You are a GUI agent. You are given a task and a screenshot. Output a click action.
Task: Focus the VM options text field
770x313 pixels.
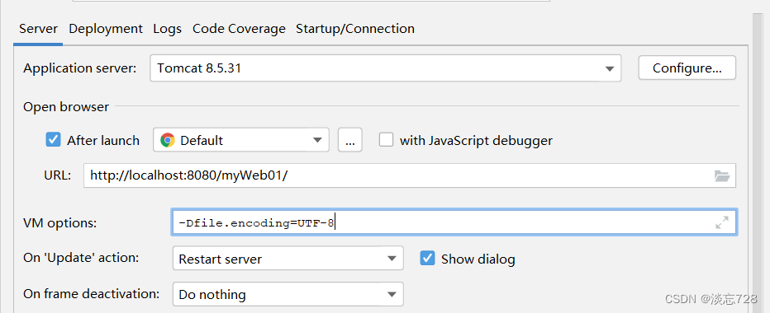pos(454,223)
